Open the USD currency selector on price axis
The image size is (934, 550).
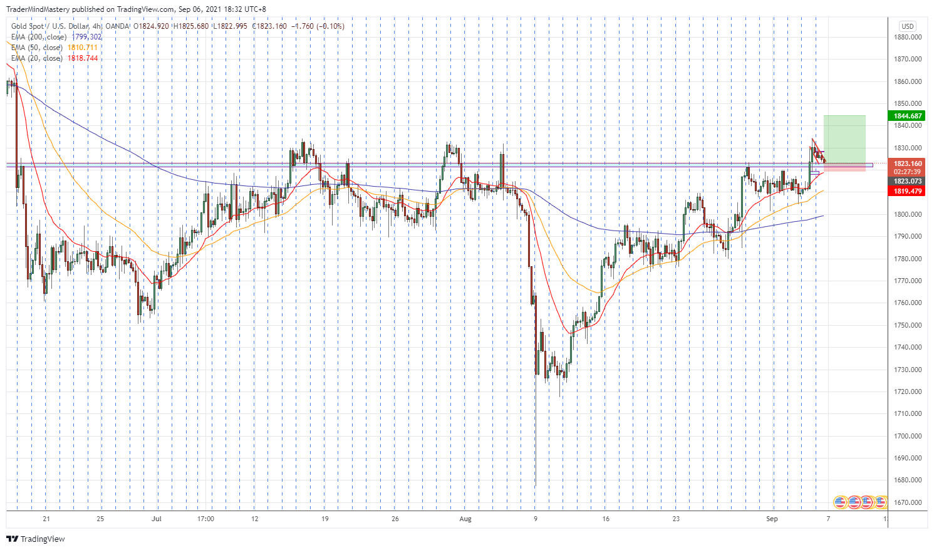pos(907,26)
